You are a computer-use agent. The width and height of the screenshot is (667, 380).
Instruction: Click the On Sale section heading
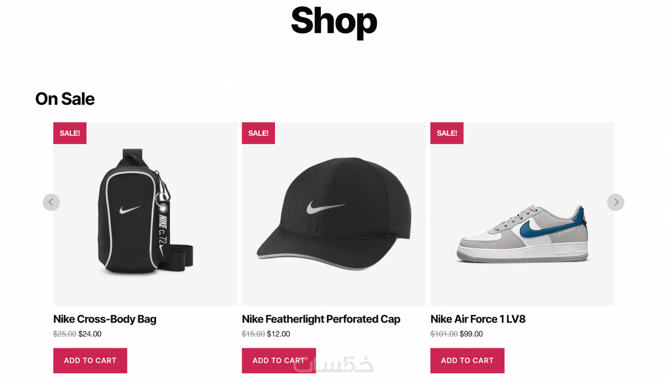tap(65, 99)
